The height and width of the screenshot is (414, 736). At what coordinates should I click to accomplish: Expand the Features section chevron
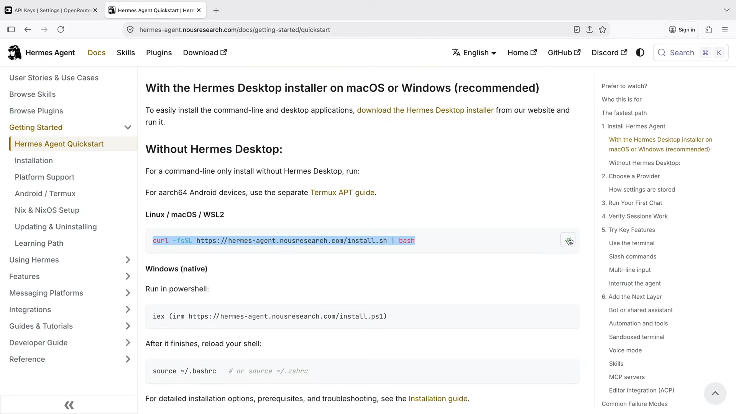(128, 276)
